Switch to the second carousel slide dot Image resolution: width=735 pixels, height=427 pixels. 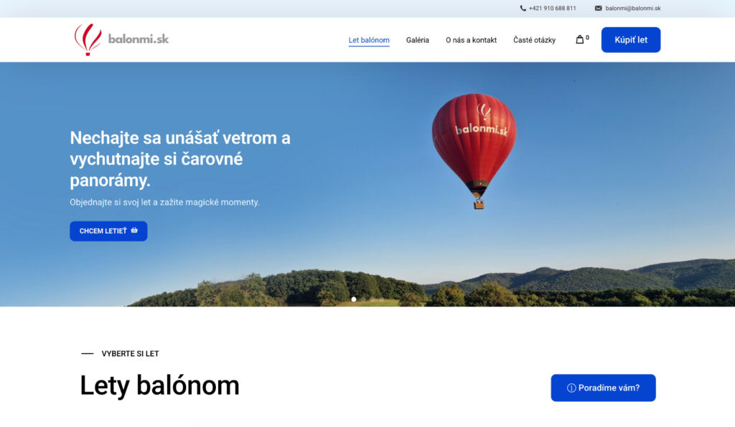tap(363, 299)
